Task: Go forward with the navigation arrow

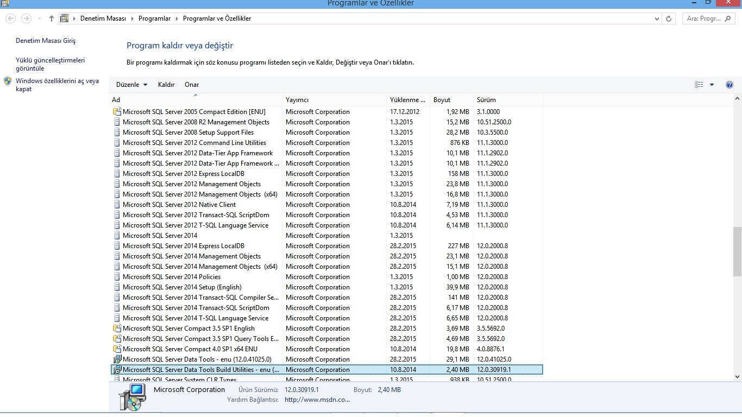Action: pyautogui.click(x=26, y=18)
